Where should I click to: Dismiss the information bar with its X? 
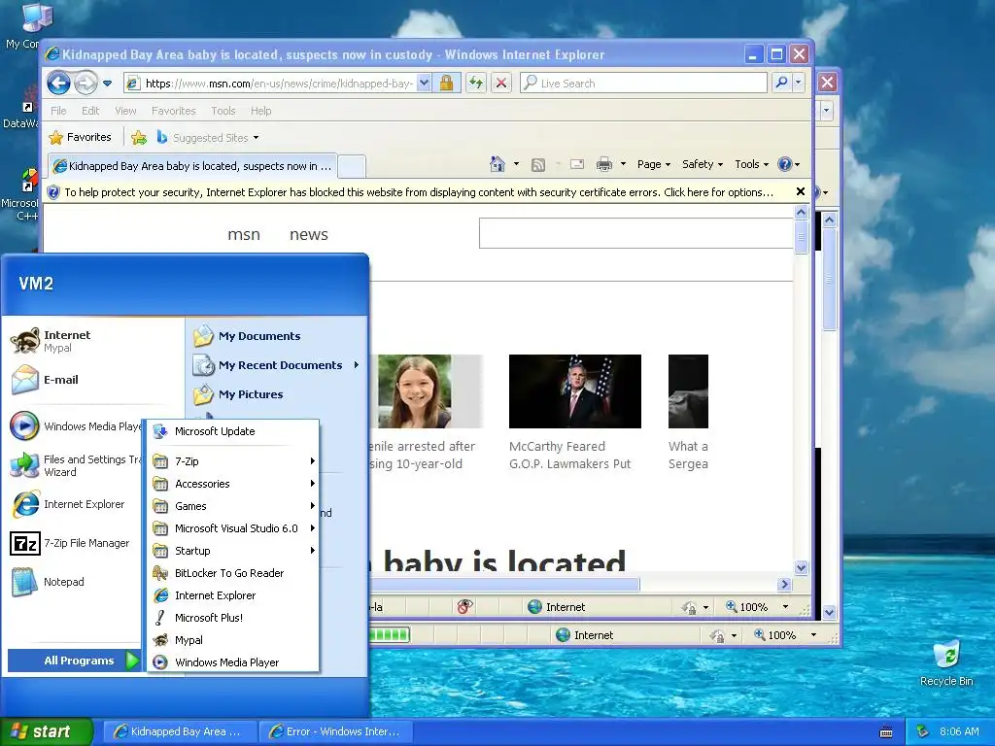tap(801, 191)
